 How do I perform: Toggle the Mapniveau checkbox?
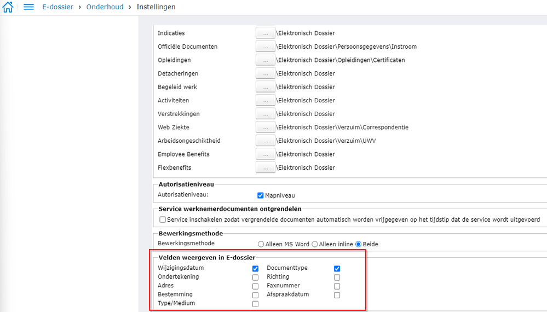click(x=261, y=195)
